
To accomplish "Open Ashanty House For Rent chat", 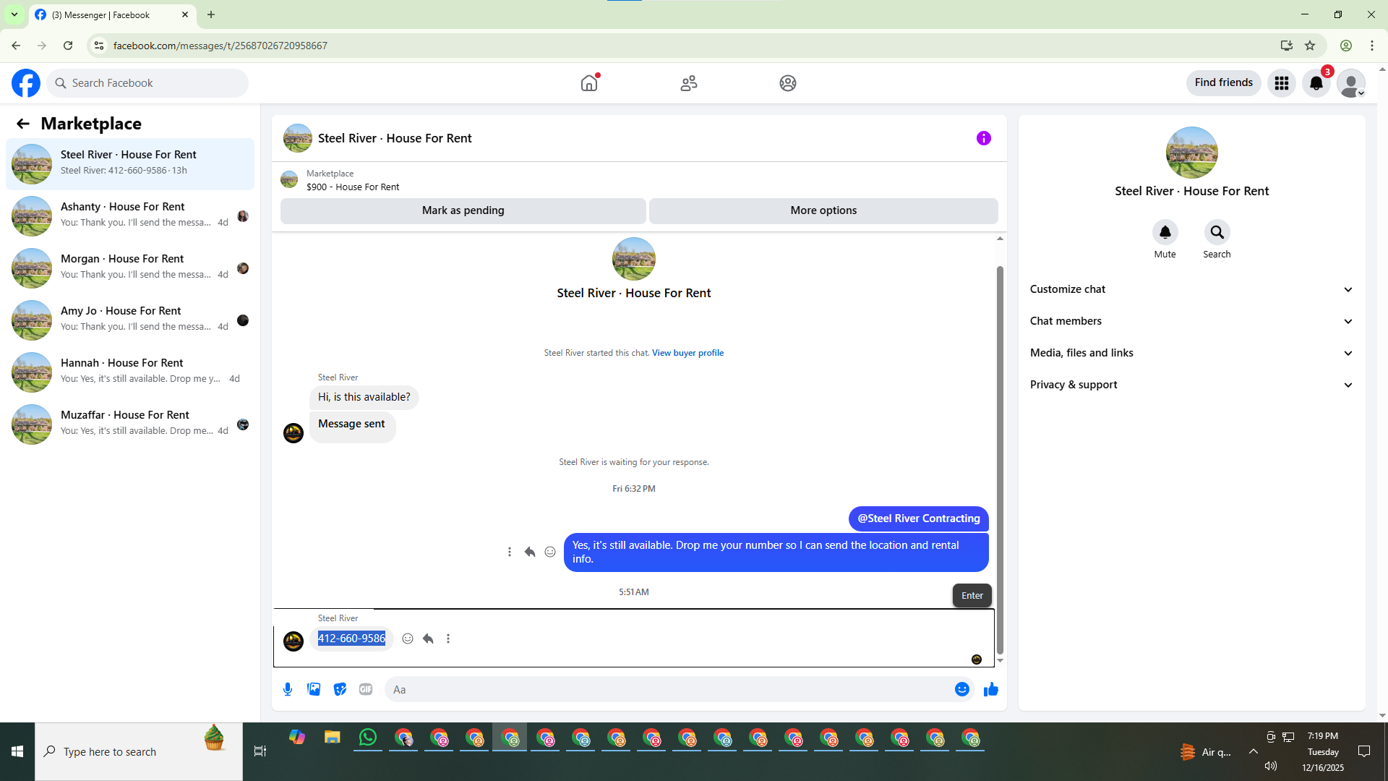I will click(x=130, y=216).
